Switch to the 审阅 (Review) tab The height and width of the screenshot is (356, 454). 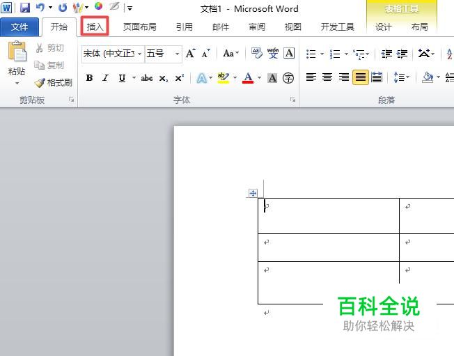tap(257, 27)
